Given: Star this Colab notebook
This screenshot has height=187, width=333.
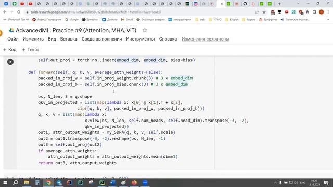Looking at the screenshot, I should click(145, 30).
